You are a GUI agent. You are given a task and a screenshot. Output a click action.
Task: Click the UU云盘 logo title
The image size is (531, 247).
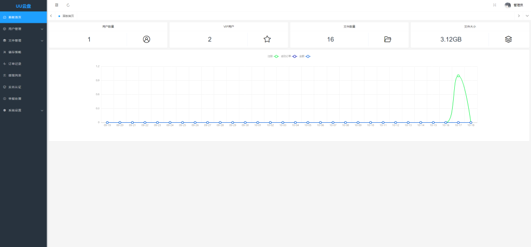[x=23, y=6]
